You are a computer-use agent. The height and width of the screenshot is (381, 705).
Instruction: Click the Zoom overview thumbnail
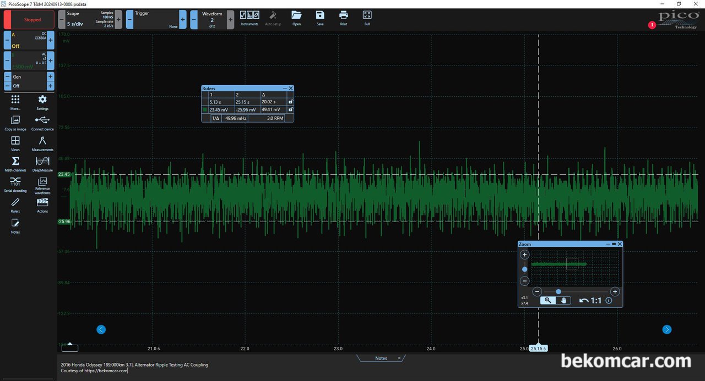tap(575, 267)
